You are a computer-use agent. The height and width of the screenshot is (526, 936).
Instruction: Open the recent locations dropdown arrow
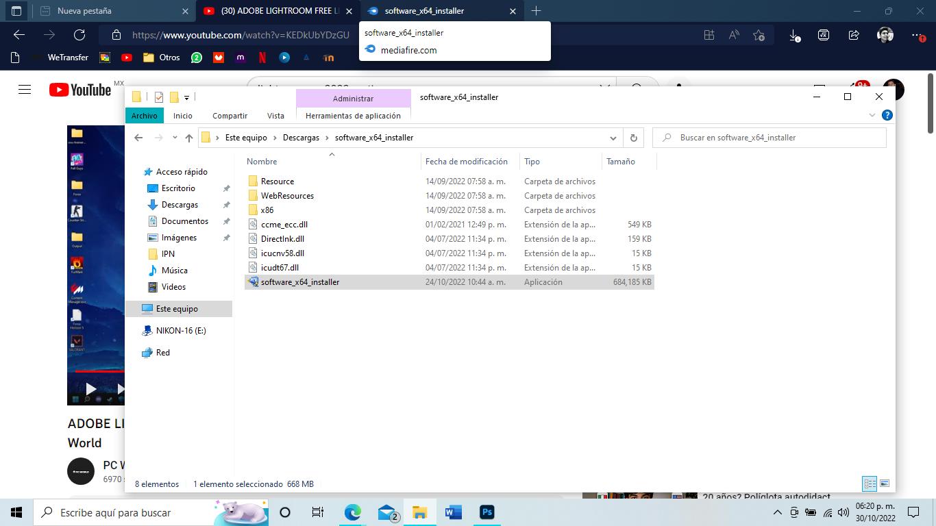(174, 138)
